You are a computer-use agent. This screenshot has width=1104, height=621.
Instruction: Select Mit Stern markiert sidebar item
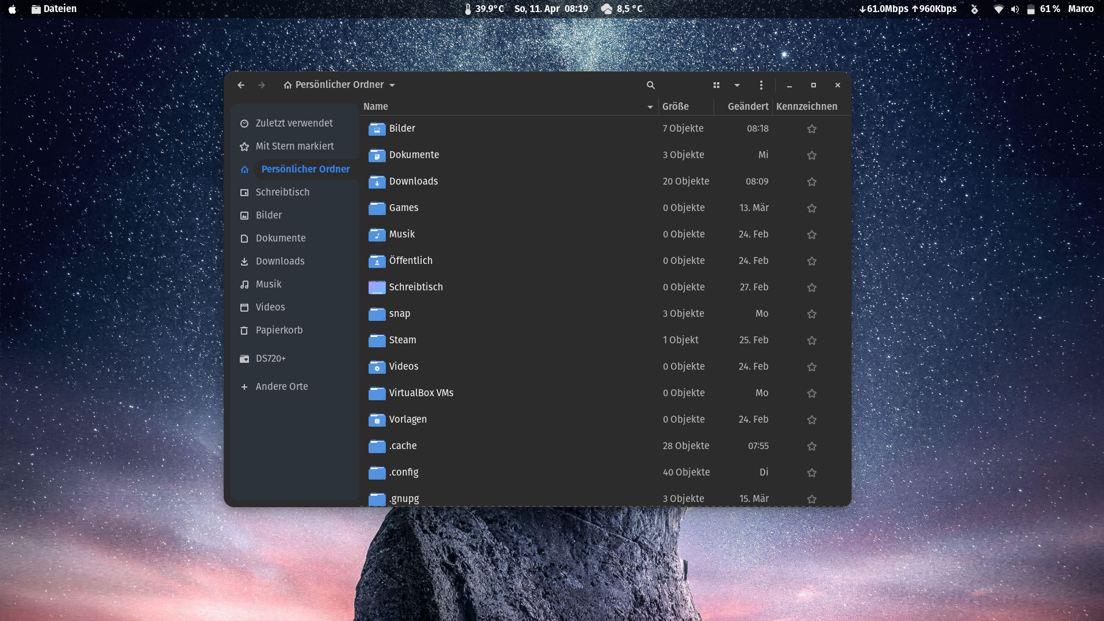tap(294, 146)
